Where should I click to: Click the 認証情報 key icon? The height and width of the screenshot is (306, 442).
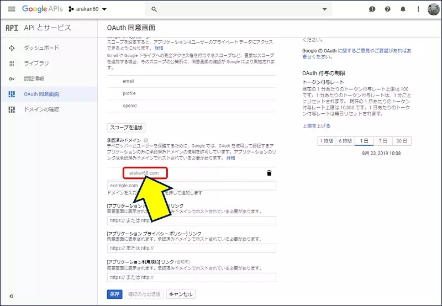[x=12, y=79]
